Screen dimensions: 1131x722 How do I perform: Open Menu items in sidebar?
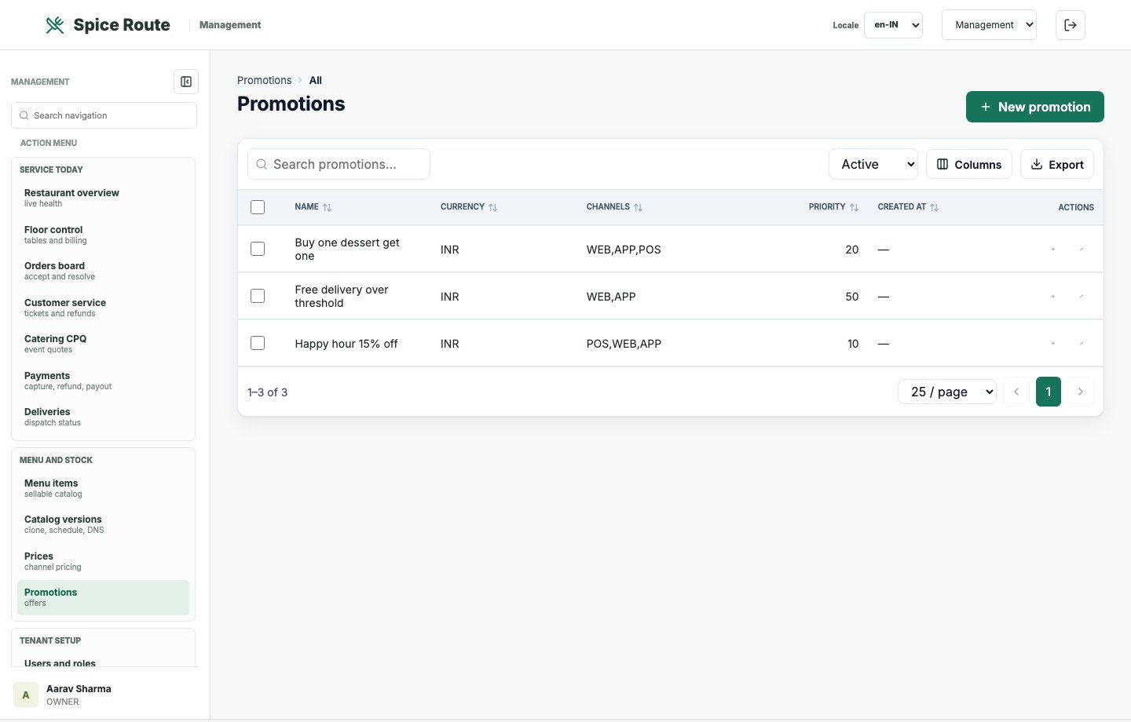[x=103, y=488]
